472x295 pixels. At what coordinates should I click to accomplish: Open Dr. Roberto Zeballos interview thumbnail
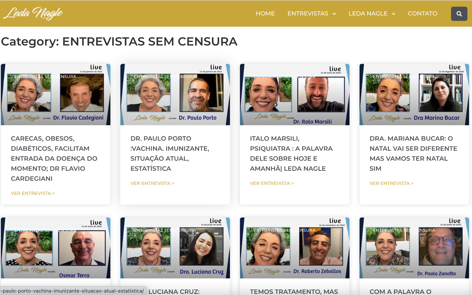pyautogui.click(x=295, y=248)
